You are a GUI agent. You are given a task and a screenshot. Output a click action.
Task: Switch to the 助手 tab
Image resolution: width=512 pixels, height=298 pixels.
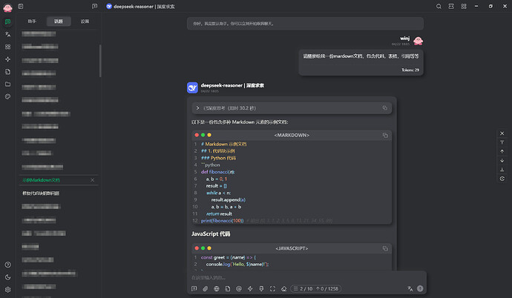32,21
